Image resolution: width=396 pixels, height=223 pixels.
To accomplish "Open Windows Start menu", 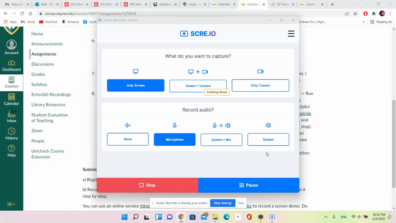I will (125, 217).
